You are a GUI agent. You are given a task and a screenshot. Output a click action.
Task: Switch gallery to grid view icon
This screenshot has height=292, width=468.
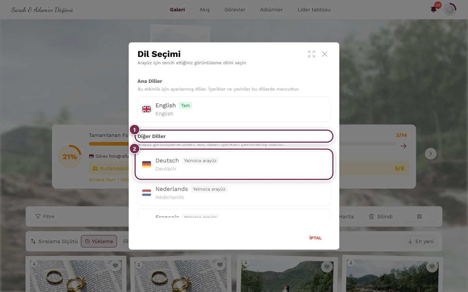click(419, 216)
